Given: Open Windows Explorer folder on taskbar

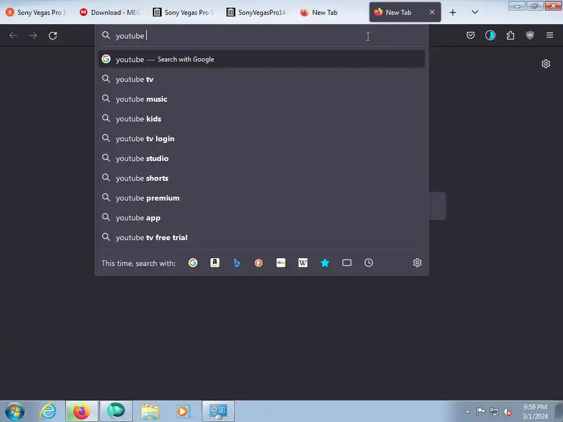Looking at the screenshot, I should click(x=150, y=411).
